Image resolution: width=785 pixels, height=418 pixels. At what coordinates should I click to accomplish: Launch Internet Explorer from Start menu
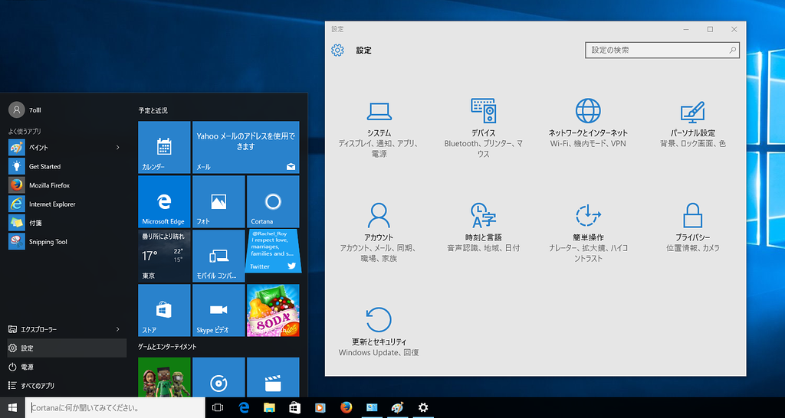[67, 204]
